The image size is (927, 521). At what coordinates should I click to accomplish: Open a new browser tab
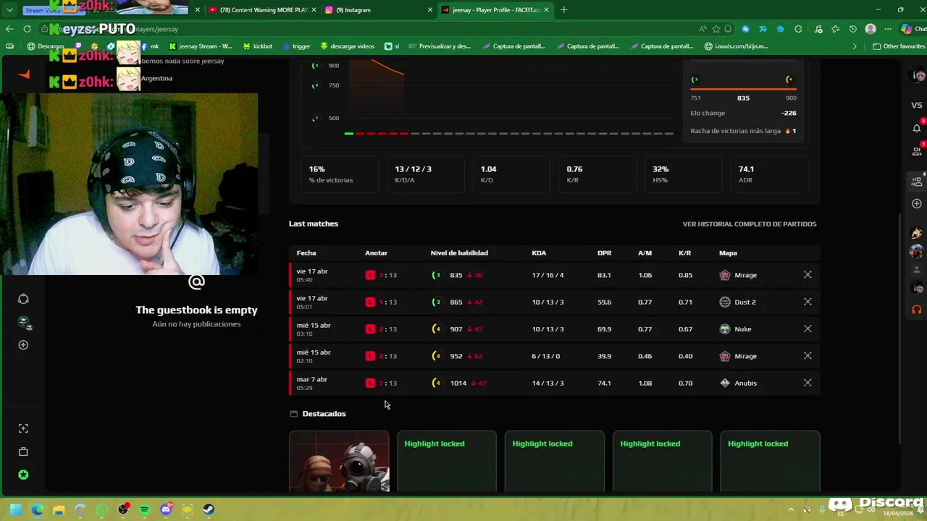[x=564, y=10]
